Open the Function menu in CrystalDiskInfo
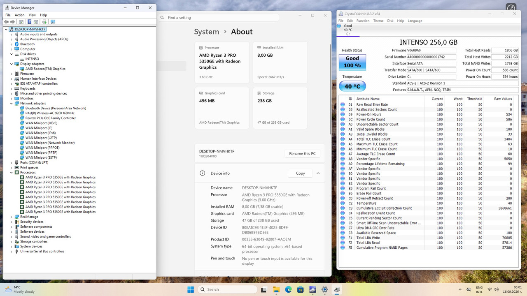527x296 pixels. point(363,21)
